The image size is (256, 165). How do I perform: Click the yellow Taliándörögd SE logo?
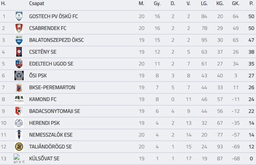point(19,147)
